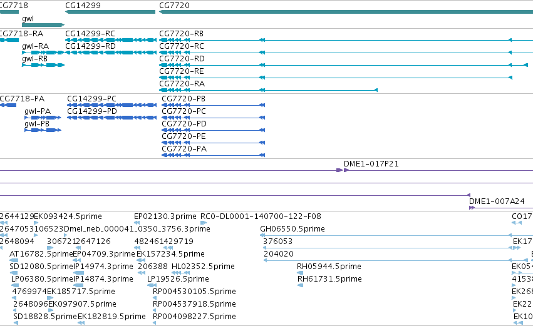Open the IP14874.3prime EST label

point(103,280)
